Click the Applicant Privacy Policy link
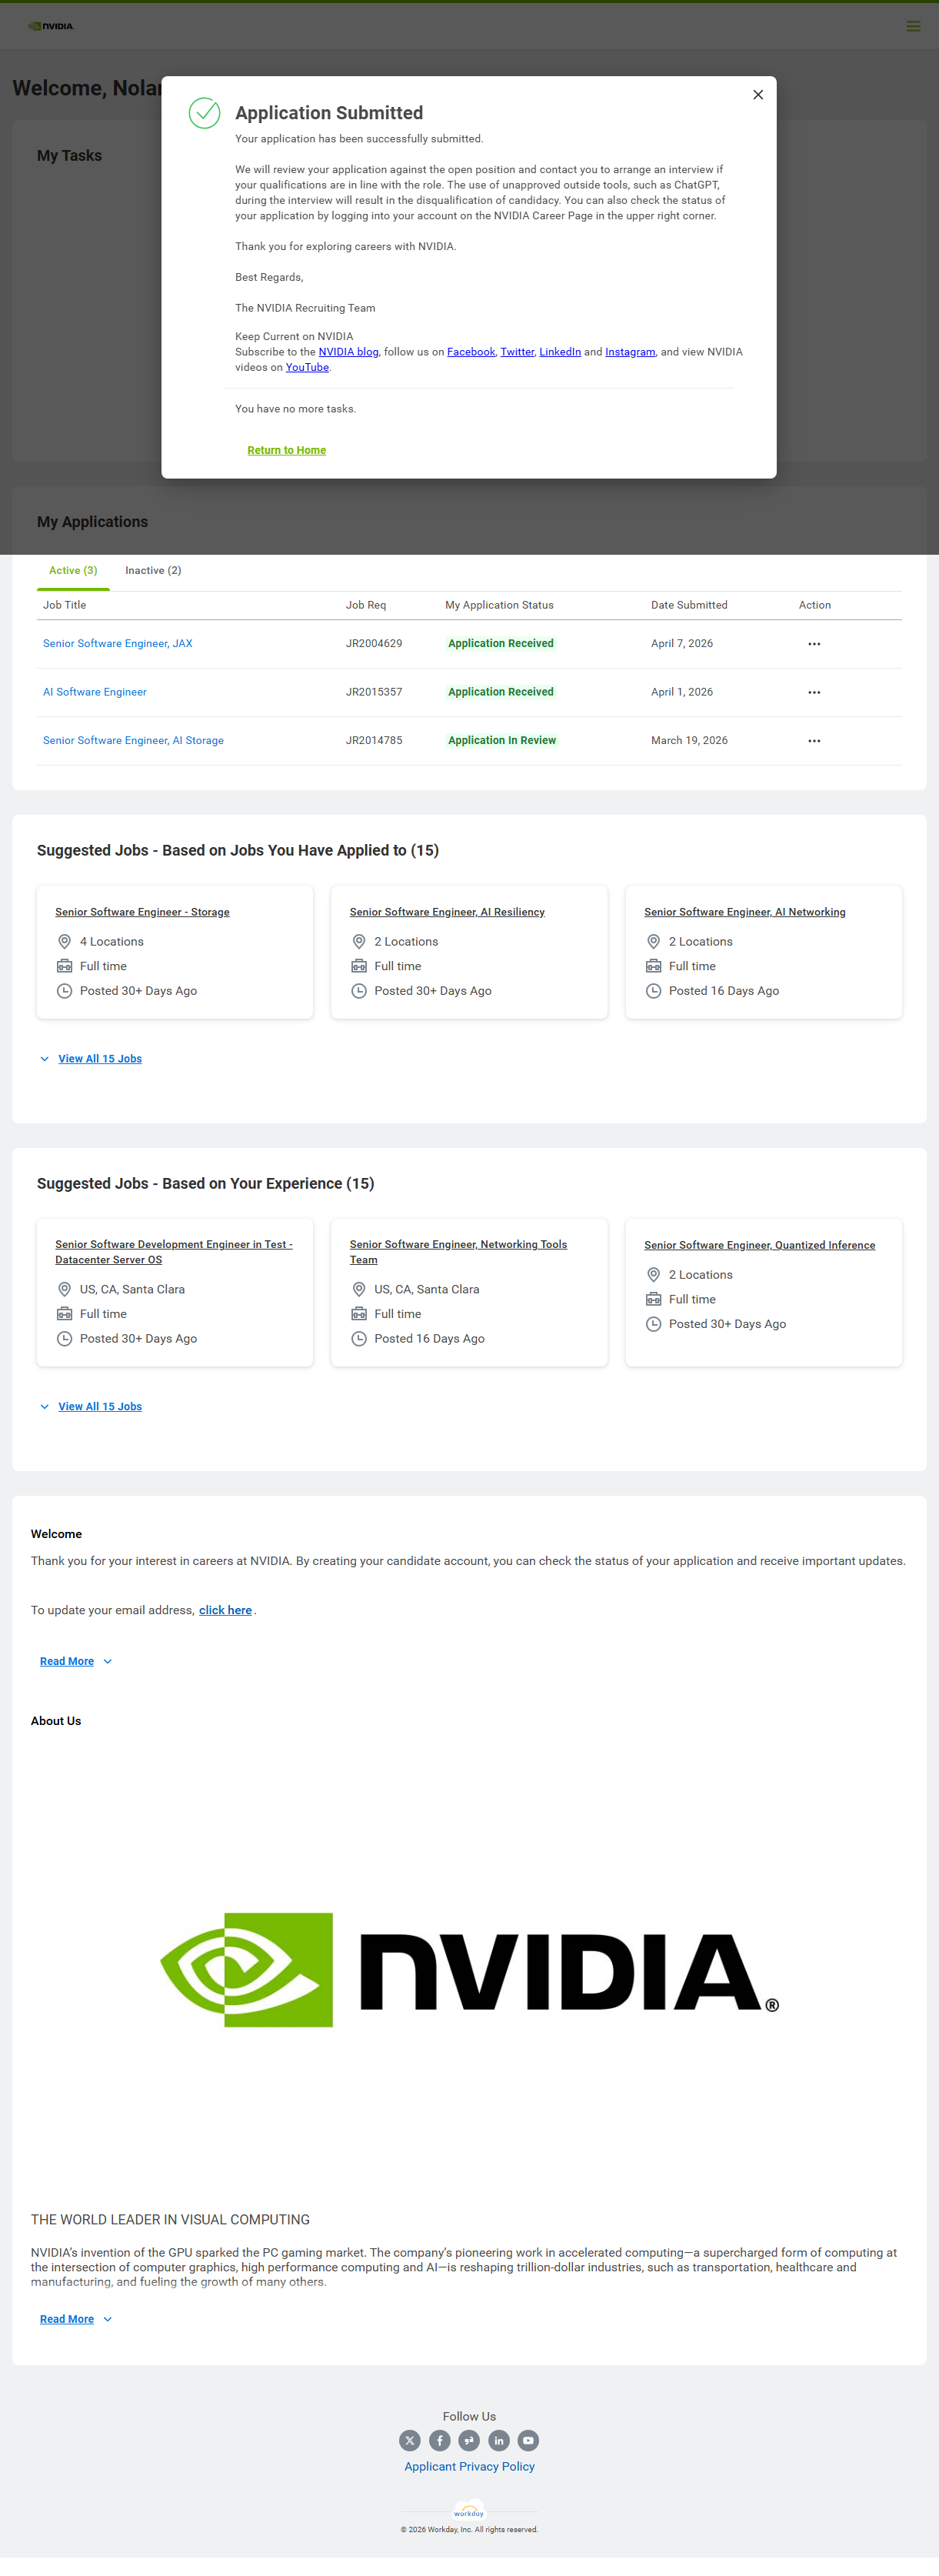This screenshot has width=939, height=2576. [x=469, y=2467]
